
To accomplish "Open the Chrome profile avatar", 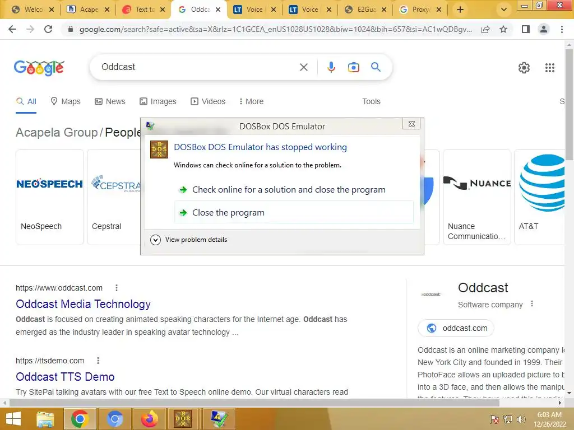I will click(544, 29).
